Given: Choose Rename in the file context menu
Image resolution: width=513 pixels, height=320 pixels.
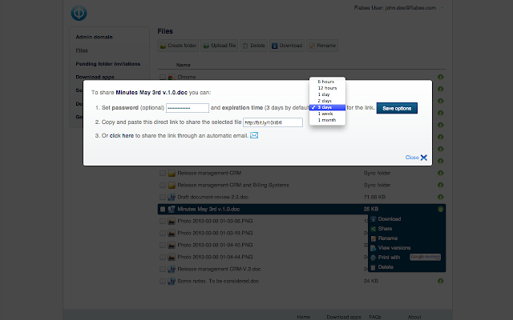Looking at the screenshot, I should pos(388,238).
